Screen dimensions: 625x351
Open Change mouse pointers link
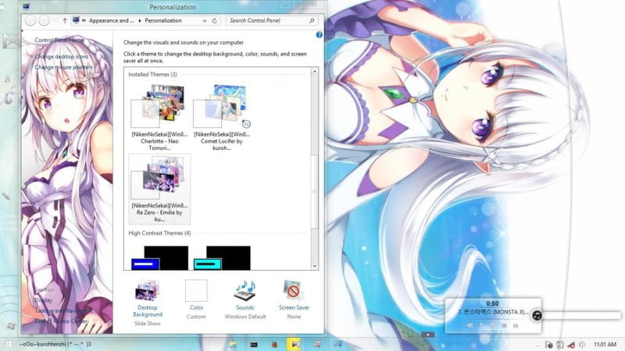pyautogui.click(x=63, y=67)
